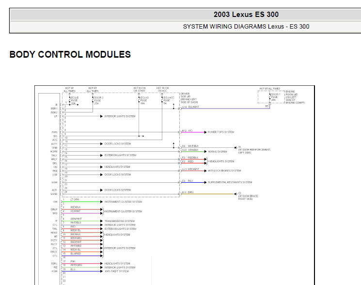
Task: Click the 'B11 BRN' wire label
Action: tap(188, 192)
